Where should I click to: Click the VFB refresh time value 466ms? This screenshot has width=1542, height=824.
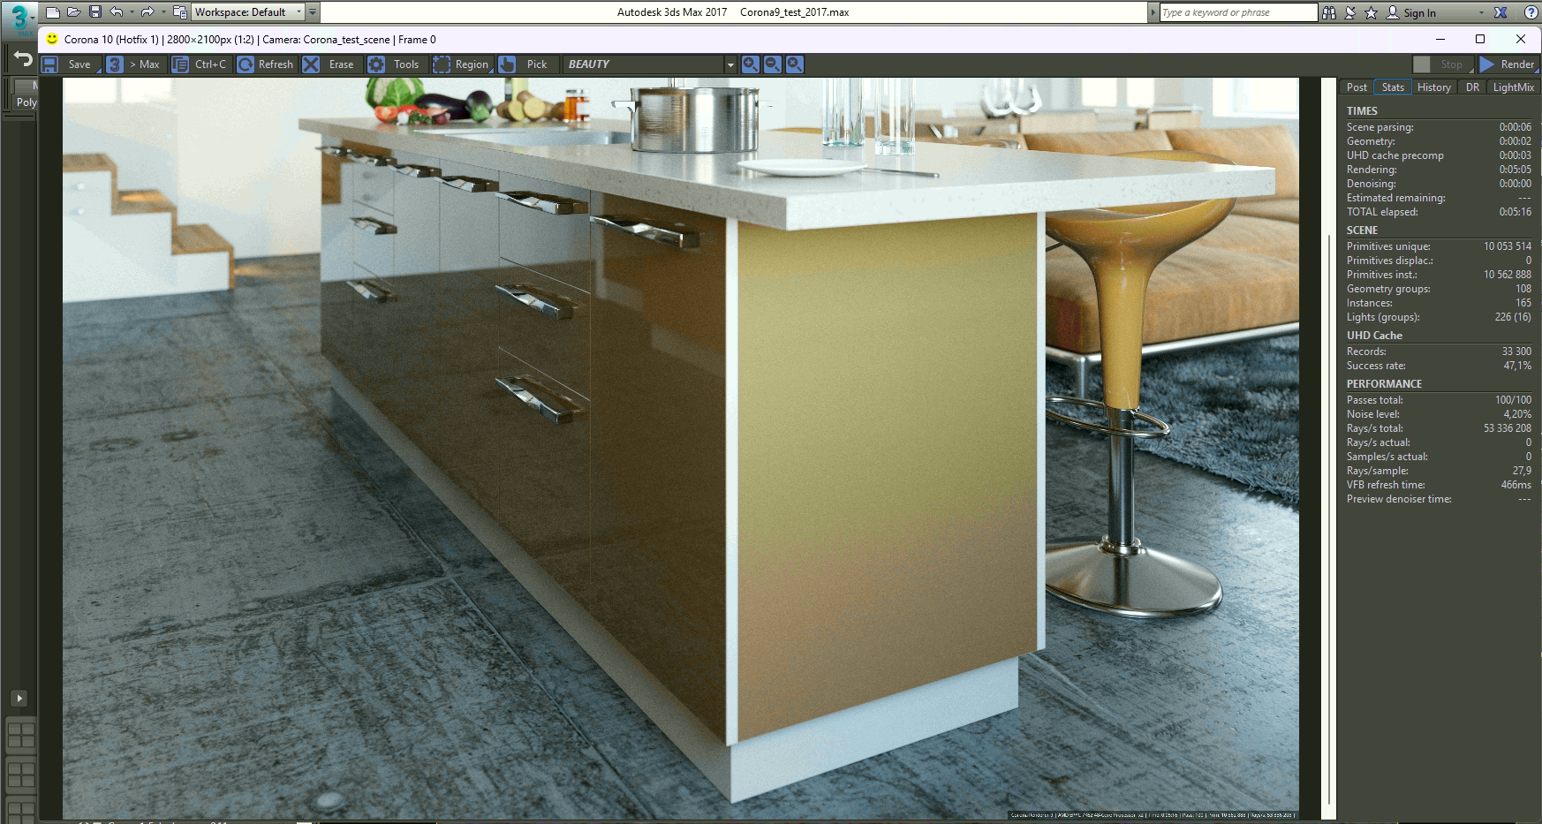click(x=1516, y=485)
